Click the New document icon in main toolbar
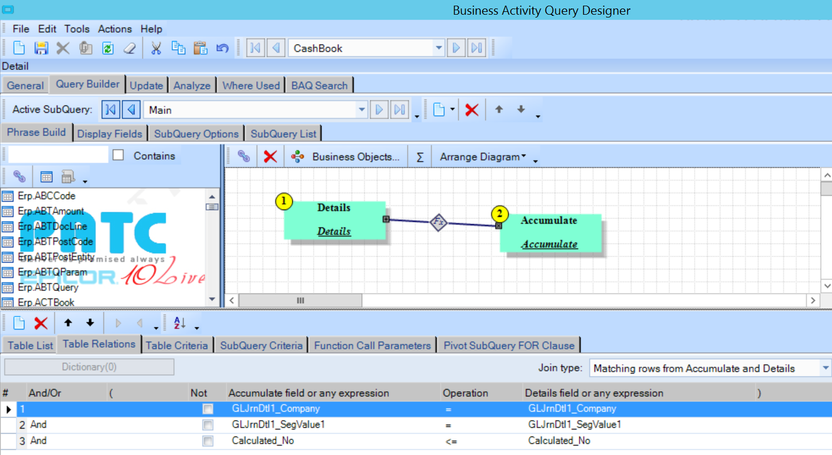Image resolution: width=832 pixels, height=455 pixels. [19, 48]
